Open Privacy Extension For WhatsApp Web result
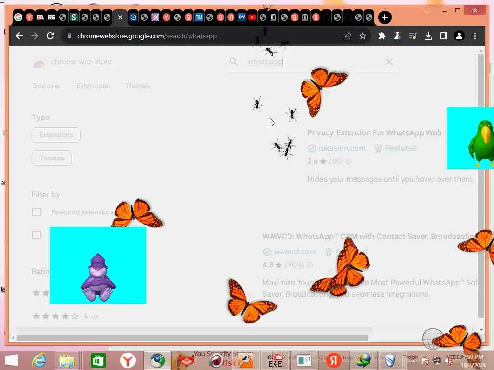The height and width of the screenshot is (370, 494). pyautogui.click(x=374, y=133)
